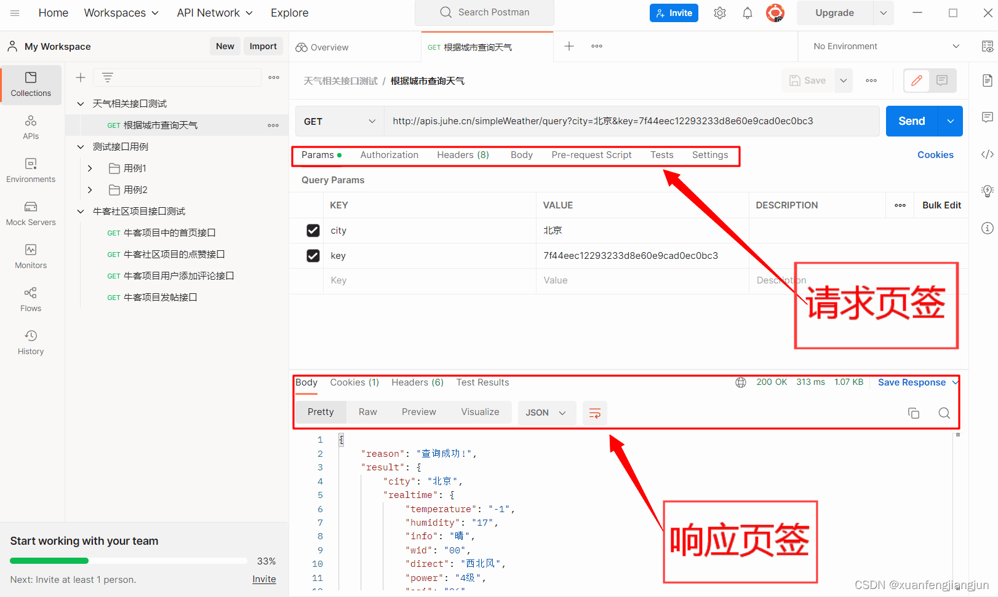The image size is (998, 597).
Task: Open collections panel more options
Action: [274, 77]
